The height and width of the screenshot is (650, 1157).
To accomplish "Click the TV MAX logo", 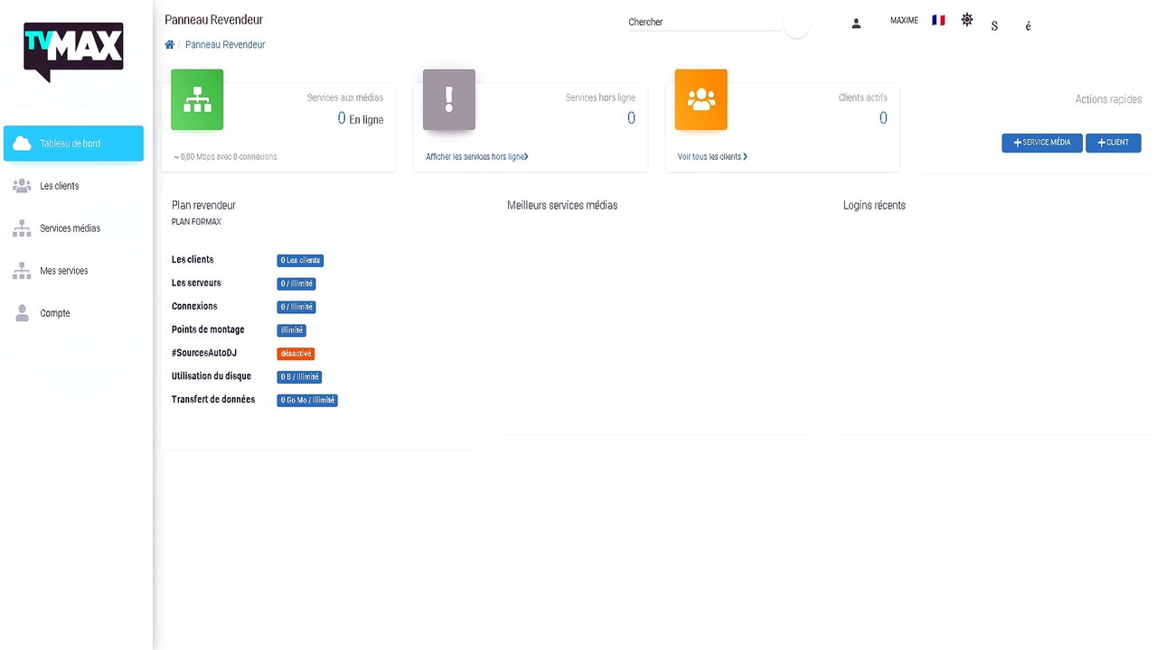I will 73,51.
